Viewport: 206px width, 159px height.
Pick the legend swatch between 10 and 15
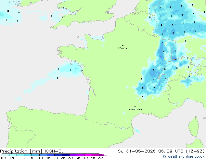43,155
